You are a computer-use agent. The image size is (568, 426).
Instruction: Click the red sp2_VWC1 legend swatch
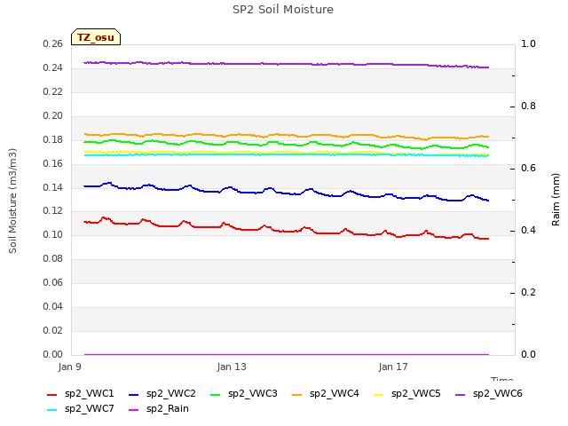(51, 395)
